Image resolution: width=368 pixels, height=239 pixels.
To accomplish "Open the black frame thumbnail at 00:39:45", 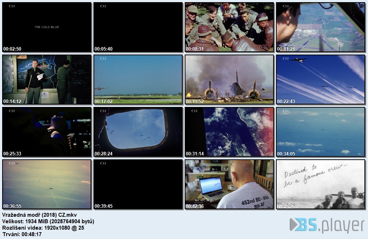I will click(x=138, y=184).
